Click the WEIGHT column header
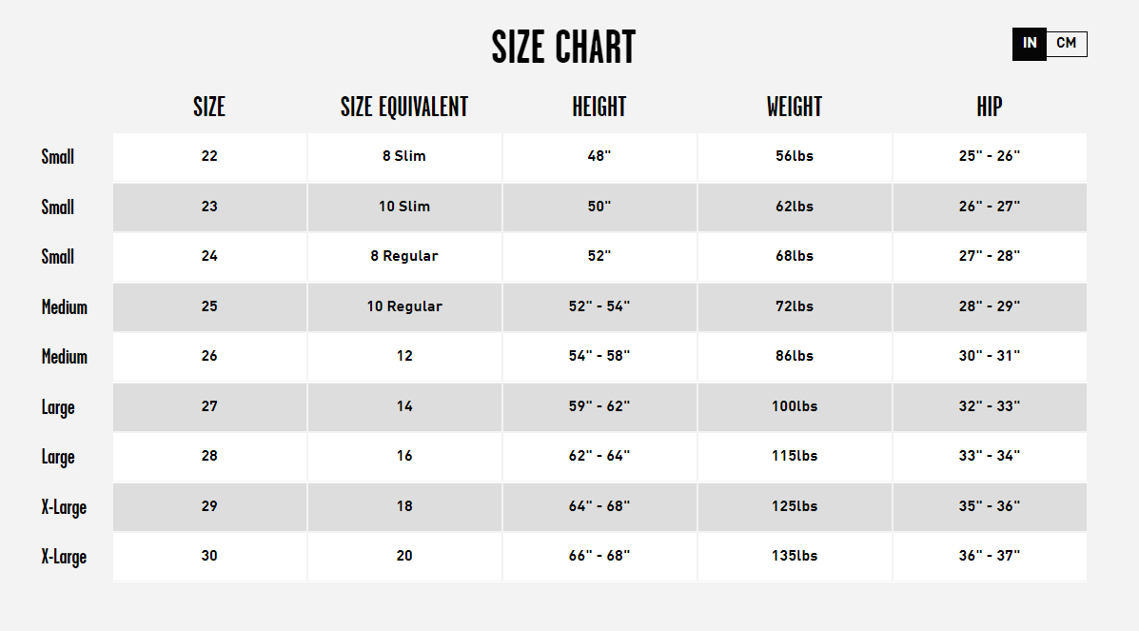Image resolution: width=1139 pixels, height=631 pixels. 795,107
